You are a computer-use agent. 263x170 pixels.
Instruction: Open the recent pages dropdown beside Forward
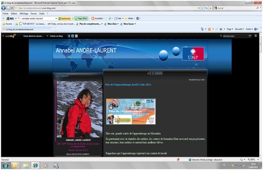tap(12, 8)
